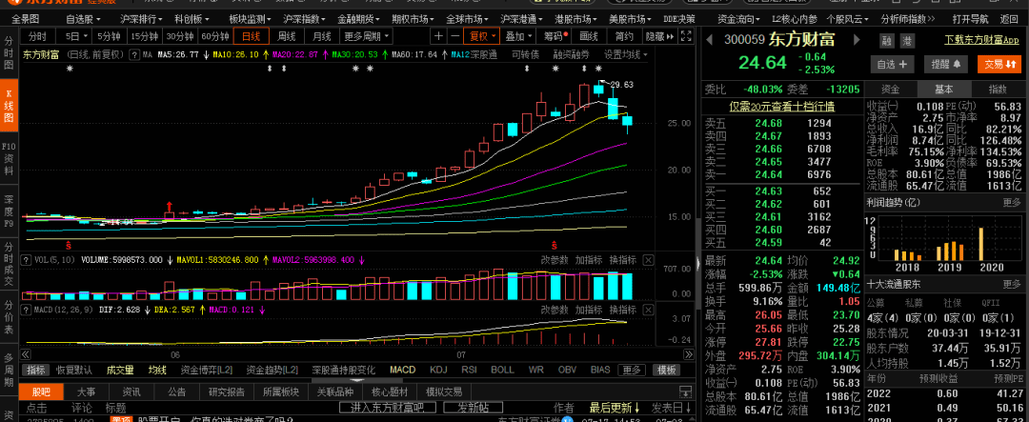Click the help icon beside MA label

coord(135,55)
